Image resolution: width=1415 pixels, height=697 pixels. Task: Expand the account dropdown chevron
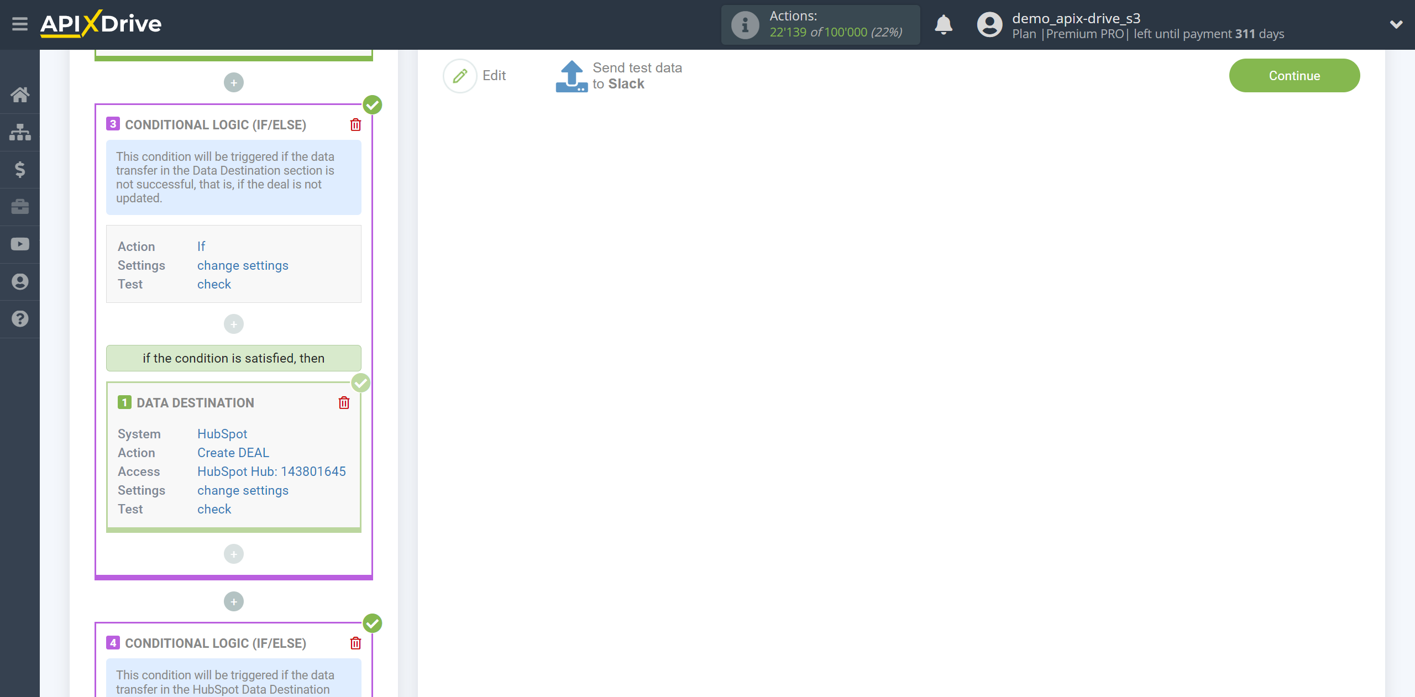[1396, 24]
